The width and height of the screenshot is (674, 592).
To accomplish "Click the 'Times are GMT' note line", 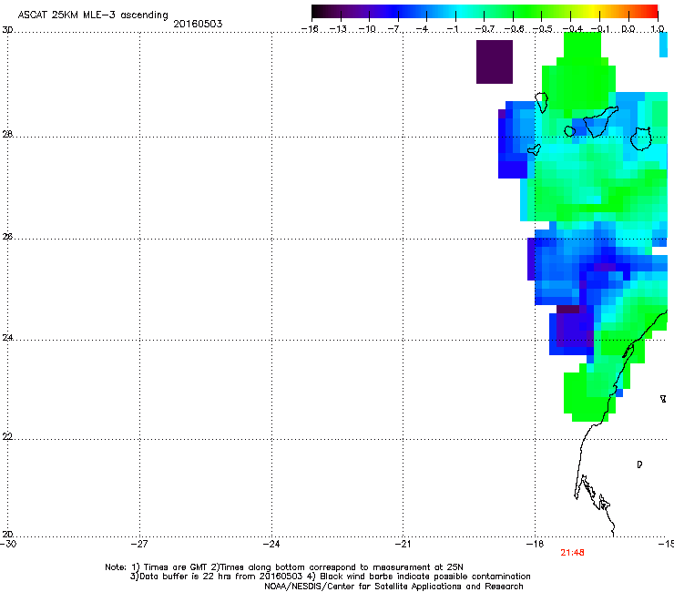I will (x=284, y=567).
